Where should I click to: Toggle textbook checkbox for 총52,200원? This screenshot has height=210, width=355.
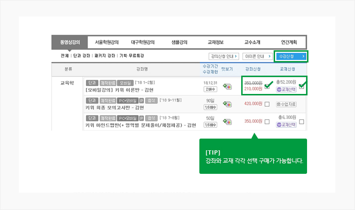click(x=301, y=86)
